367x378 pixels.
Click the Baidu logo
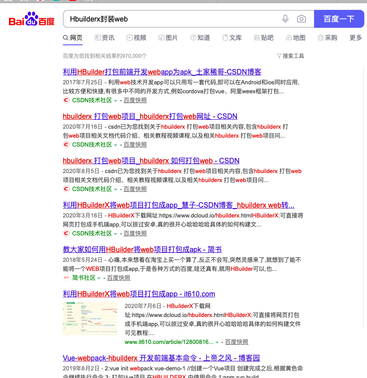(31, 19)
